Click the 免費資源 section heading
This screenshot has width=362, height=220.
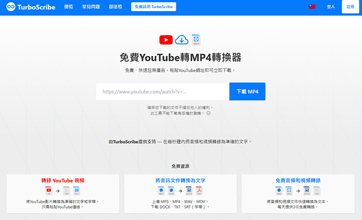[x=180, y=166]
